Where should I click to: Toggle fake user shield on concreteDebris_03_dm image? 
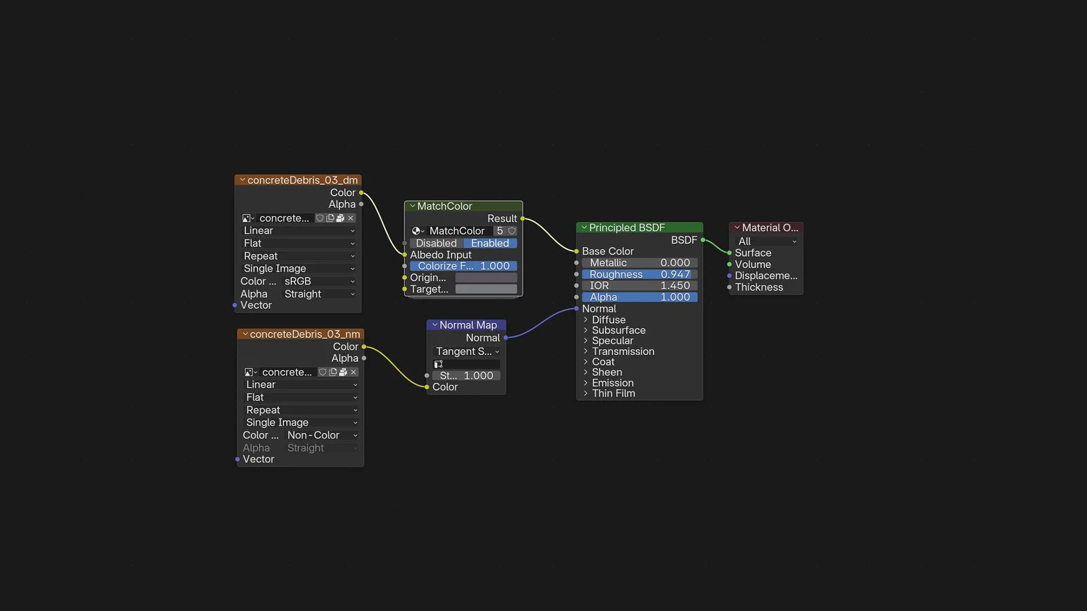coord(320,219)
